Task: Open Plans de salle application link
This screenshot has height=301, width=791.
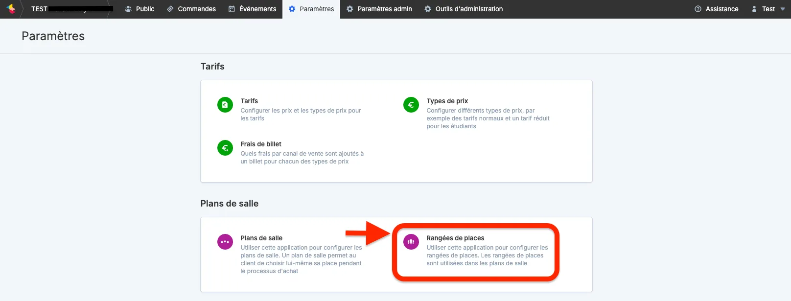Action: point(261,238)
